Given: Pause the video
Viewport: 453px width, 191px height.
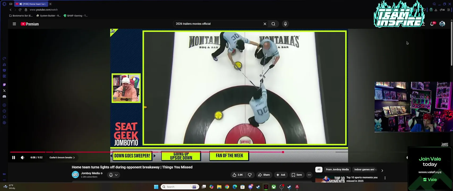Looking at the screenshot, I should (x=14, y=158).
